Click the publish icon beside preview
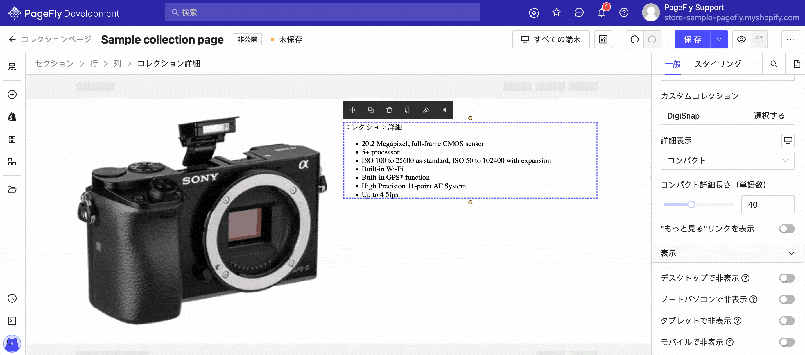This screenshot has height=355, width=805. (759, 39)
